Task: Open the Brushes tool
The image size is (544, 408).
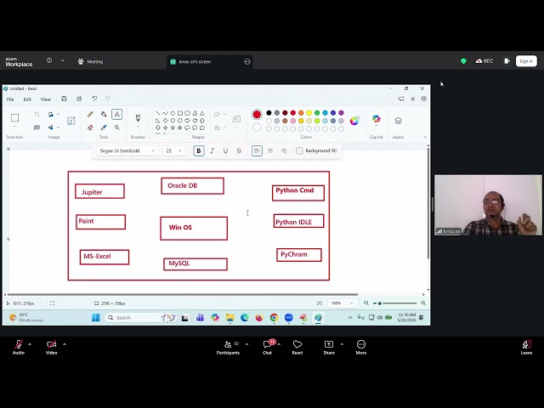Action: point(138,118)
